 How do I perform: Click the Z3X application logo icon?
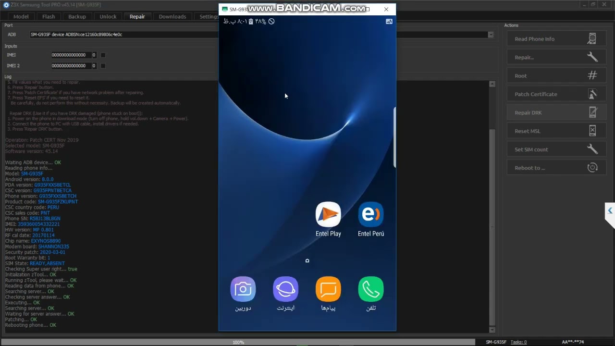click(x=6, y=5)
